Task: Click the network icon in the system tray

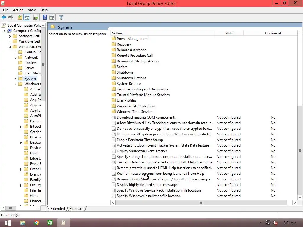Action: pos(268,223)
